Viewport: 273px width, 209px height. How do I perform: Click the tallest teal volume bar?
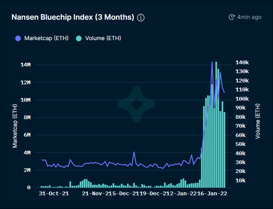coord(216,125)
